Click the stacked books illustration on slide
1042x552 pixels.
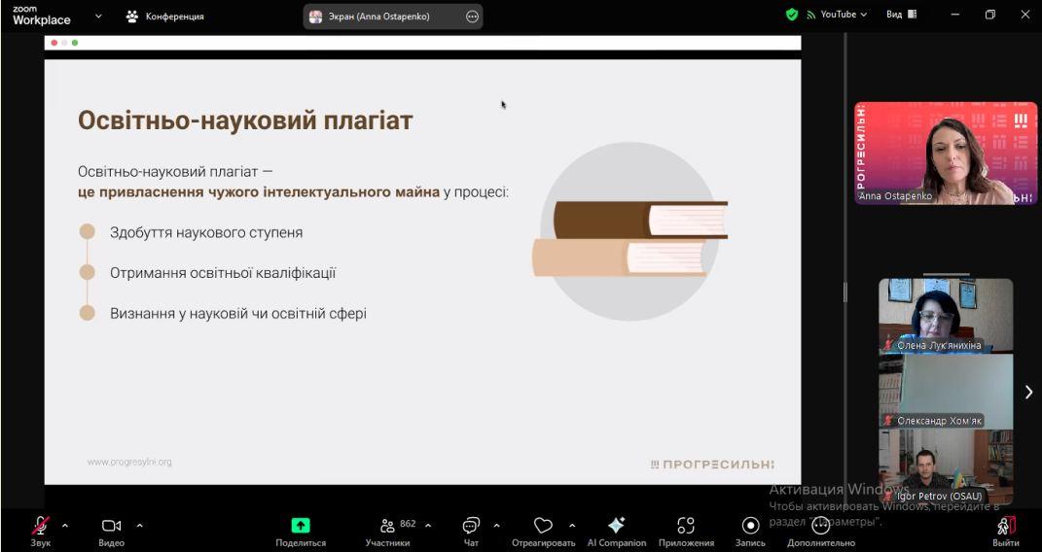[630, 238]
